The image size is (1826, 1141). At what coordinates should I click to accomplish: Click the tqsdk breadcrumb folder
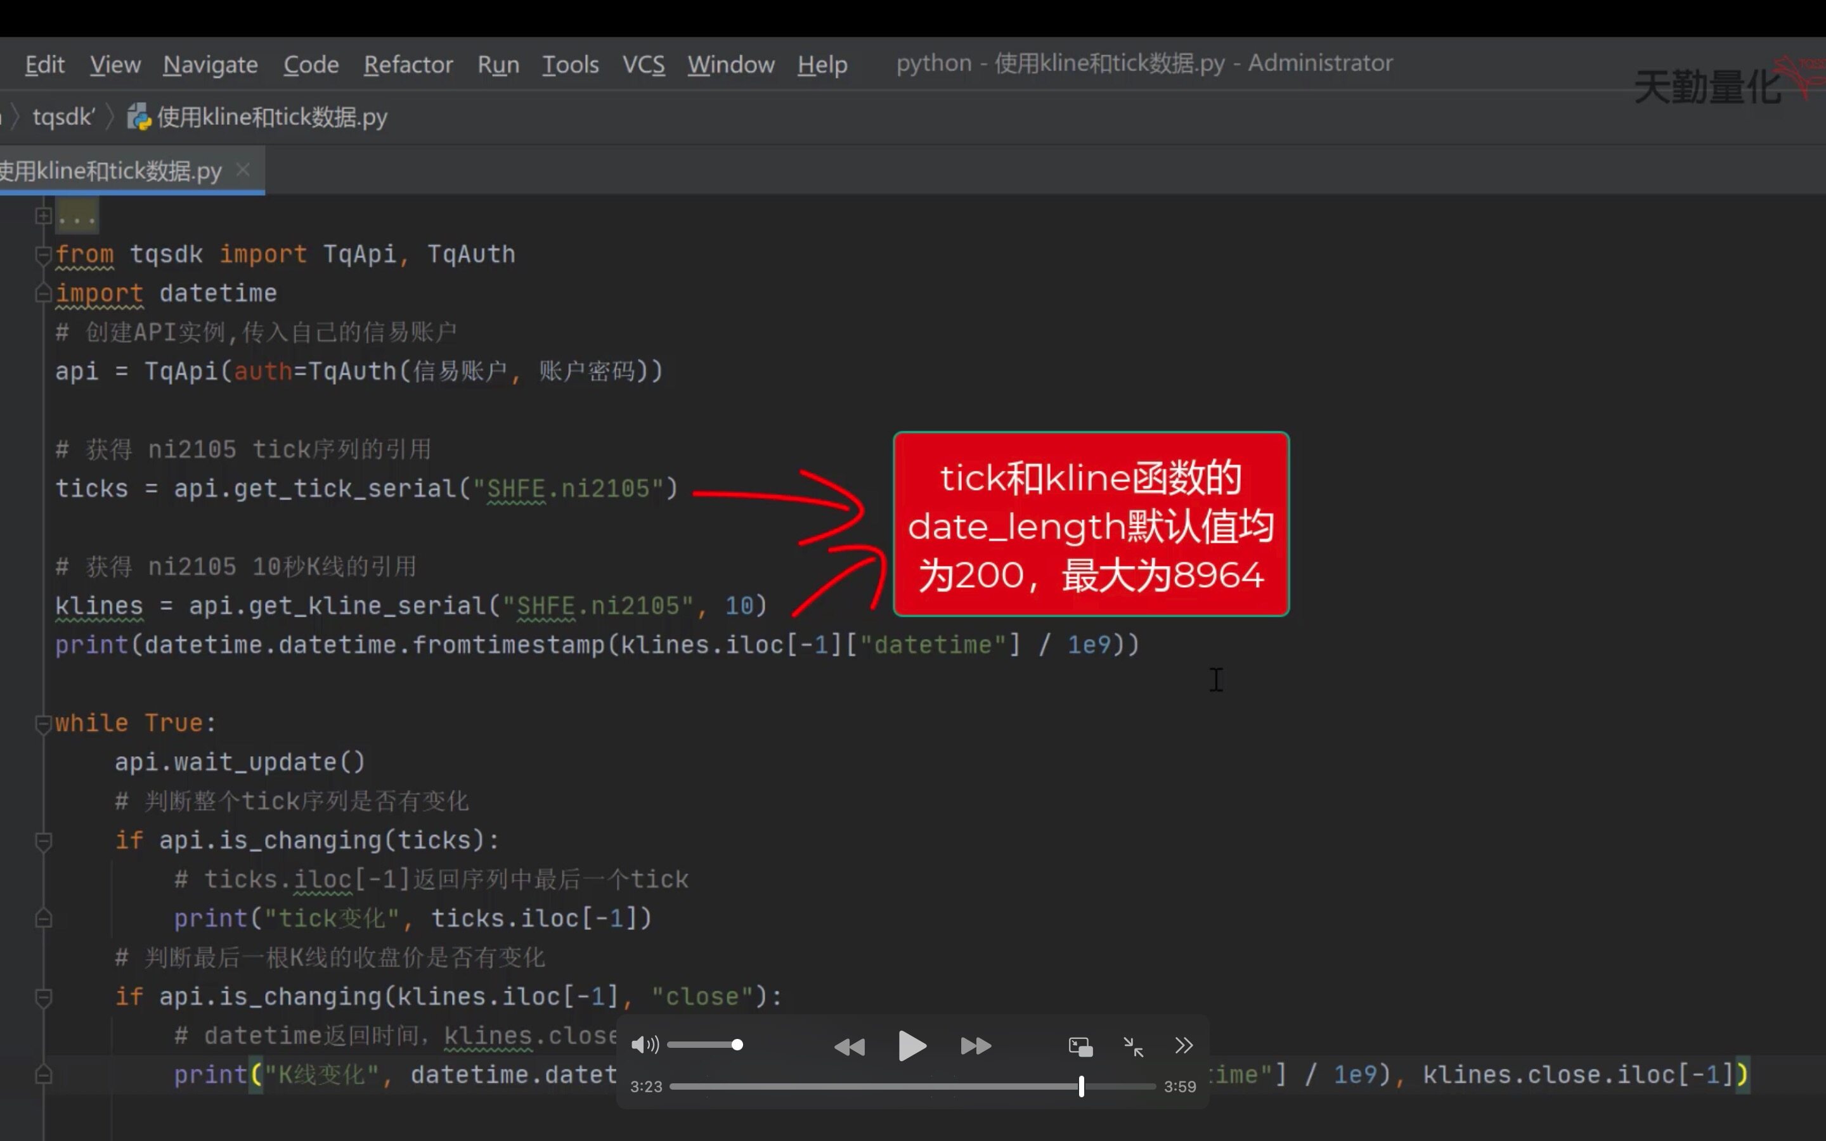pyautogui.click(x=63, y=118)
